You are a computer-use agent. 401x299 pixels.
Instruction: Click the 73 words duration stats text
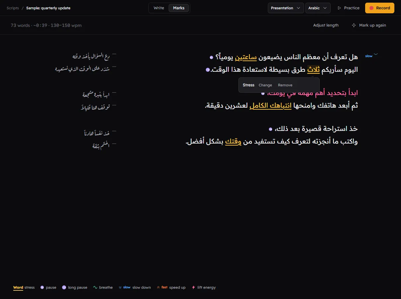(46, 25)
